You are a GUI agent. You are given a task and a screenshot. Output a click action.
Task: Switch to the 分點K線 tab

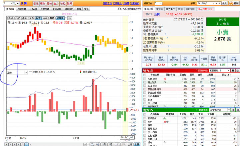click(33, 9)
